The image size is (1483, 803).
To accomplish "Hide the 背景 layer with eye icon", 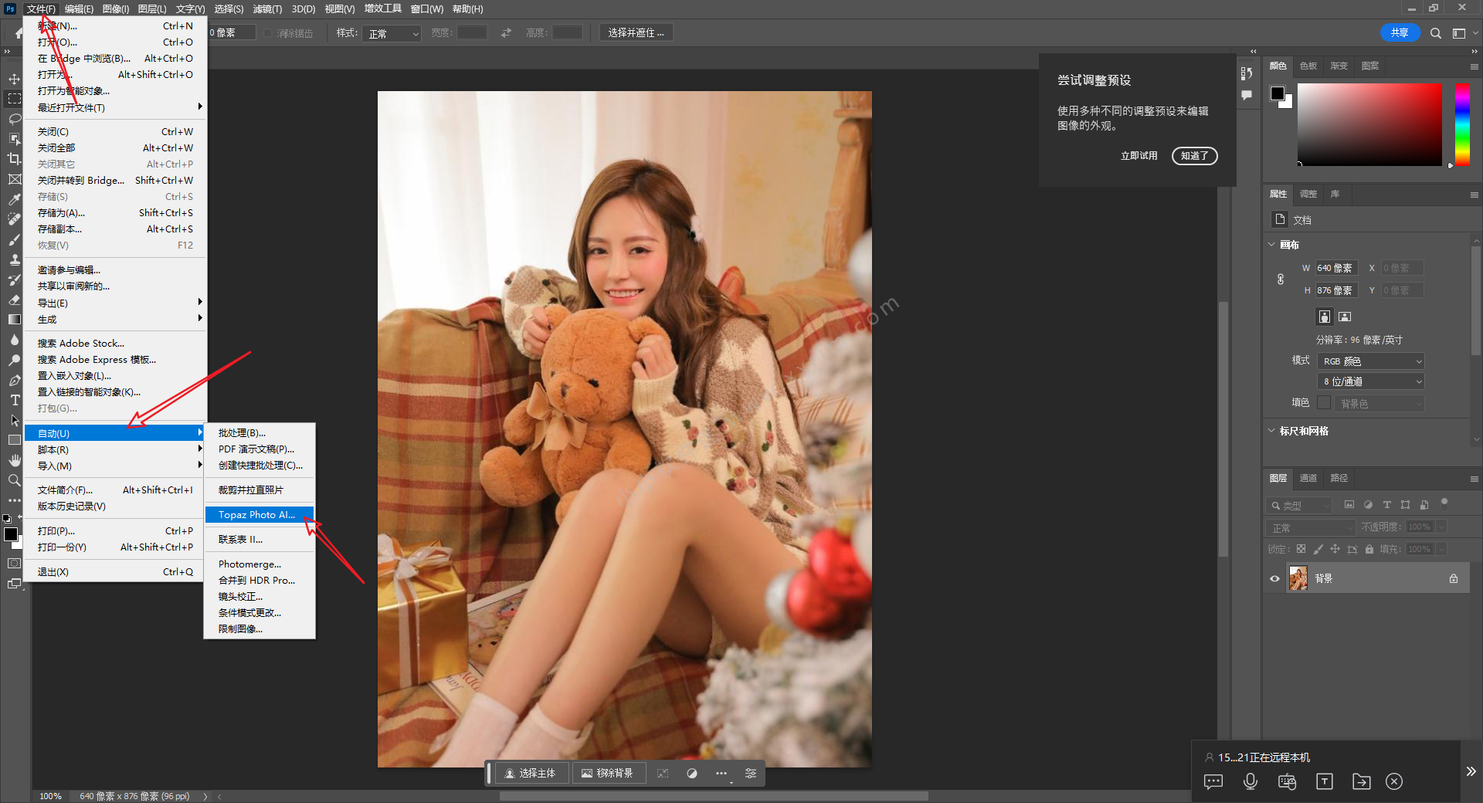I will [1274, 578].
